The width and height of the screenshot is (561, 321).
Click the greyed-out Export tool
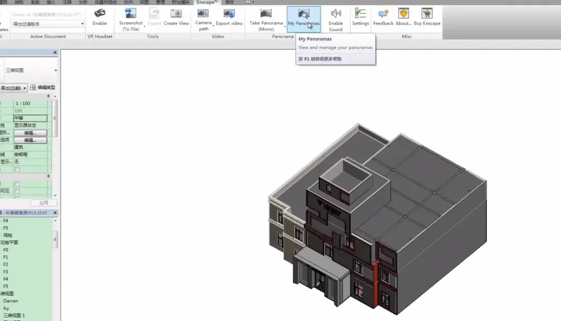(154, 17)
